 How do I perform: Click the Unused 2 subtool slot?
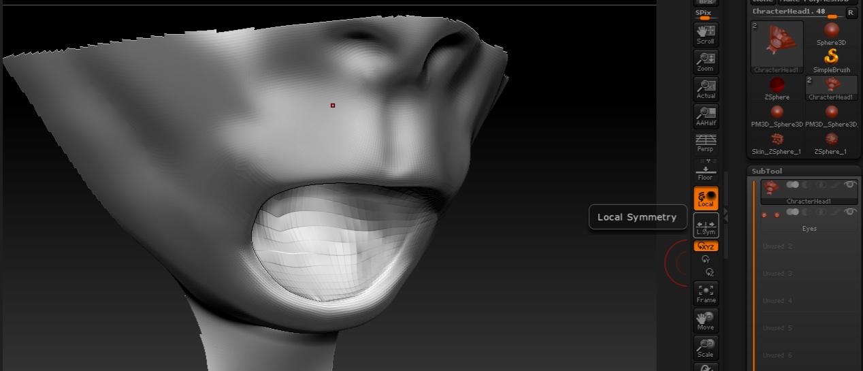click(x=809, y=246)
